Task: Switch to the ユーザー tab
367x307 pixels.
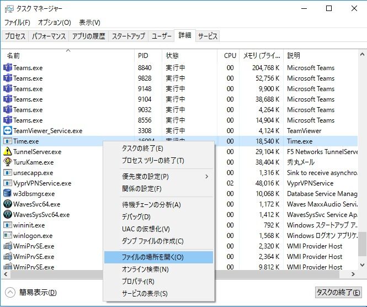Action: coord(161,36)
